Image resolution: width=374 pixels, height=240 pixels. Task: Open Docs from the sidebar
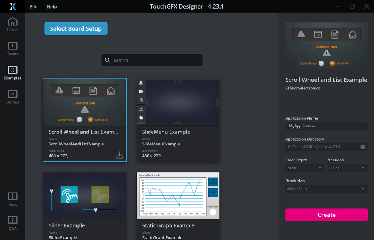[12, 199]
